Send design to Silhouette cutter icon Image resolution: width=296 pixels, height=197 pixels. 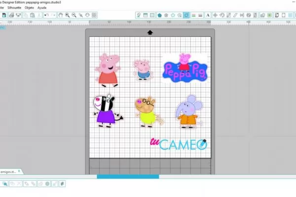pos(18,15)
